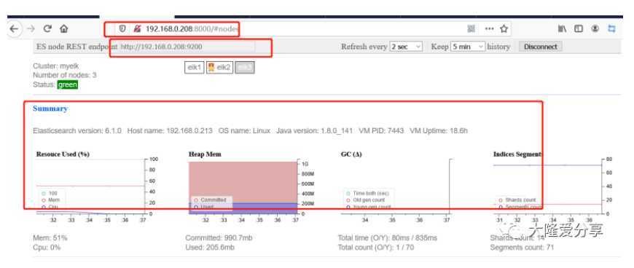Open the QR code icon in address bar
Screen dimensions: 634x268
pyautogui.click(x=471, y=28)
